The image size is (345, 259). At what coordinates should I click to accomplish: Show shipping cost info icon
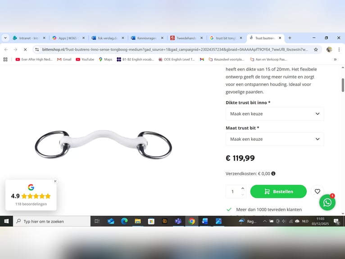[273, 173]
